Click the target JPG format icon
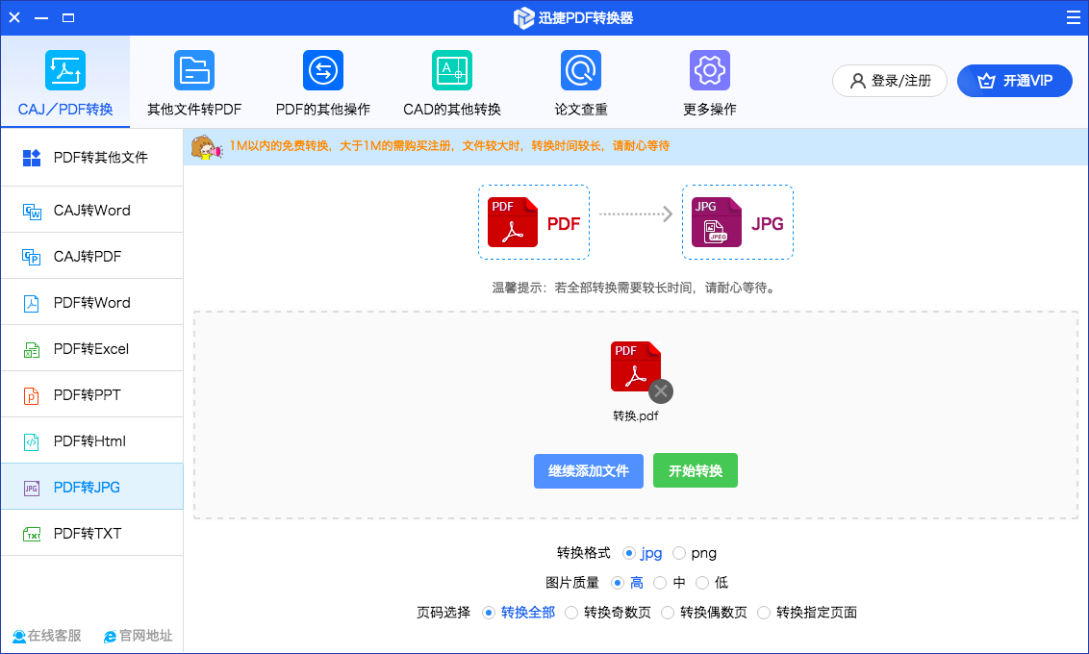The height and width of the screenshot is (654, 1089). pyautogui.click(x=717, y=222)
